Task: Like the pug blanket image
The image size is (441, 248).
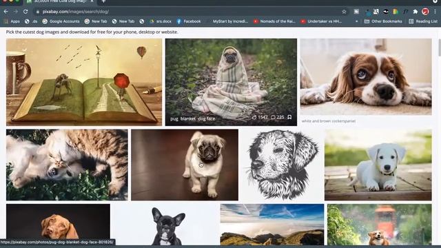Action: point(260,117)
